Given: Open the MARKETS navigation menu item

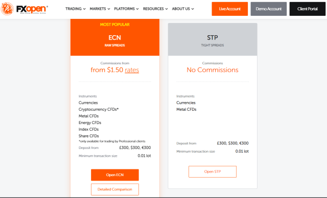Looking at the screenshot, I should 98,9.
